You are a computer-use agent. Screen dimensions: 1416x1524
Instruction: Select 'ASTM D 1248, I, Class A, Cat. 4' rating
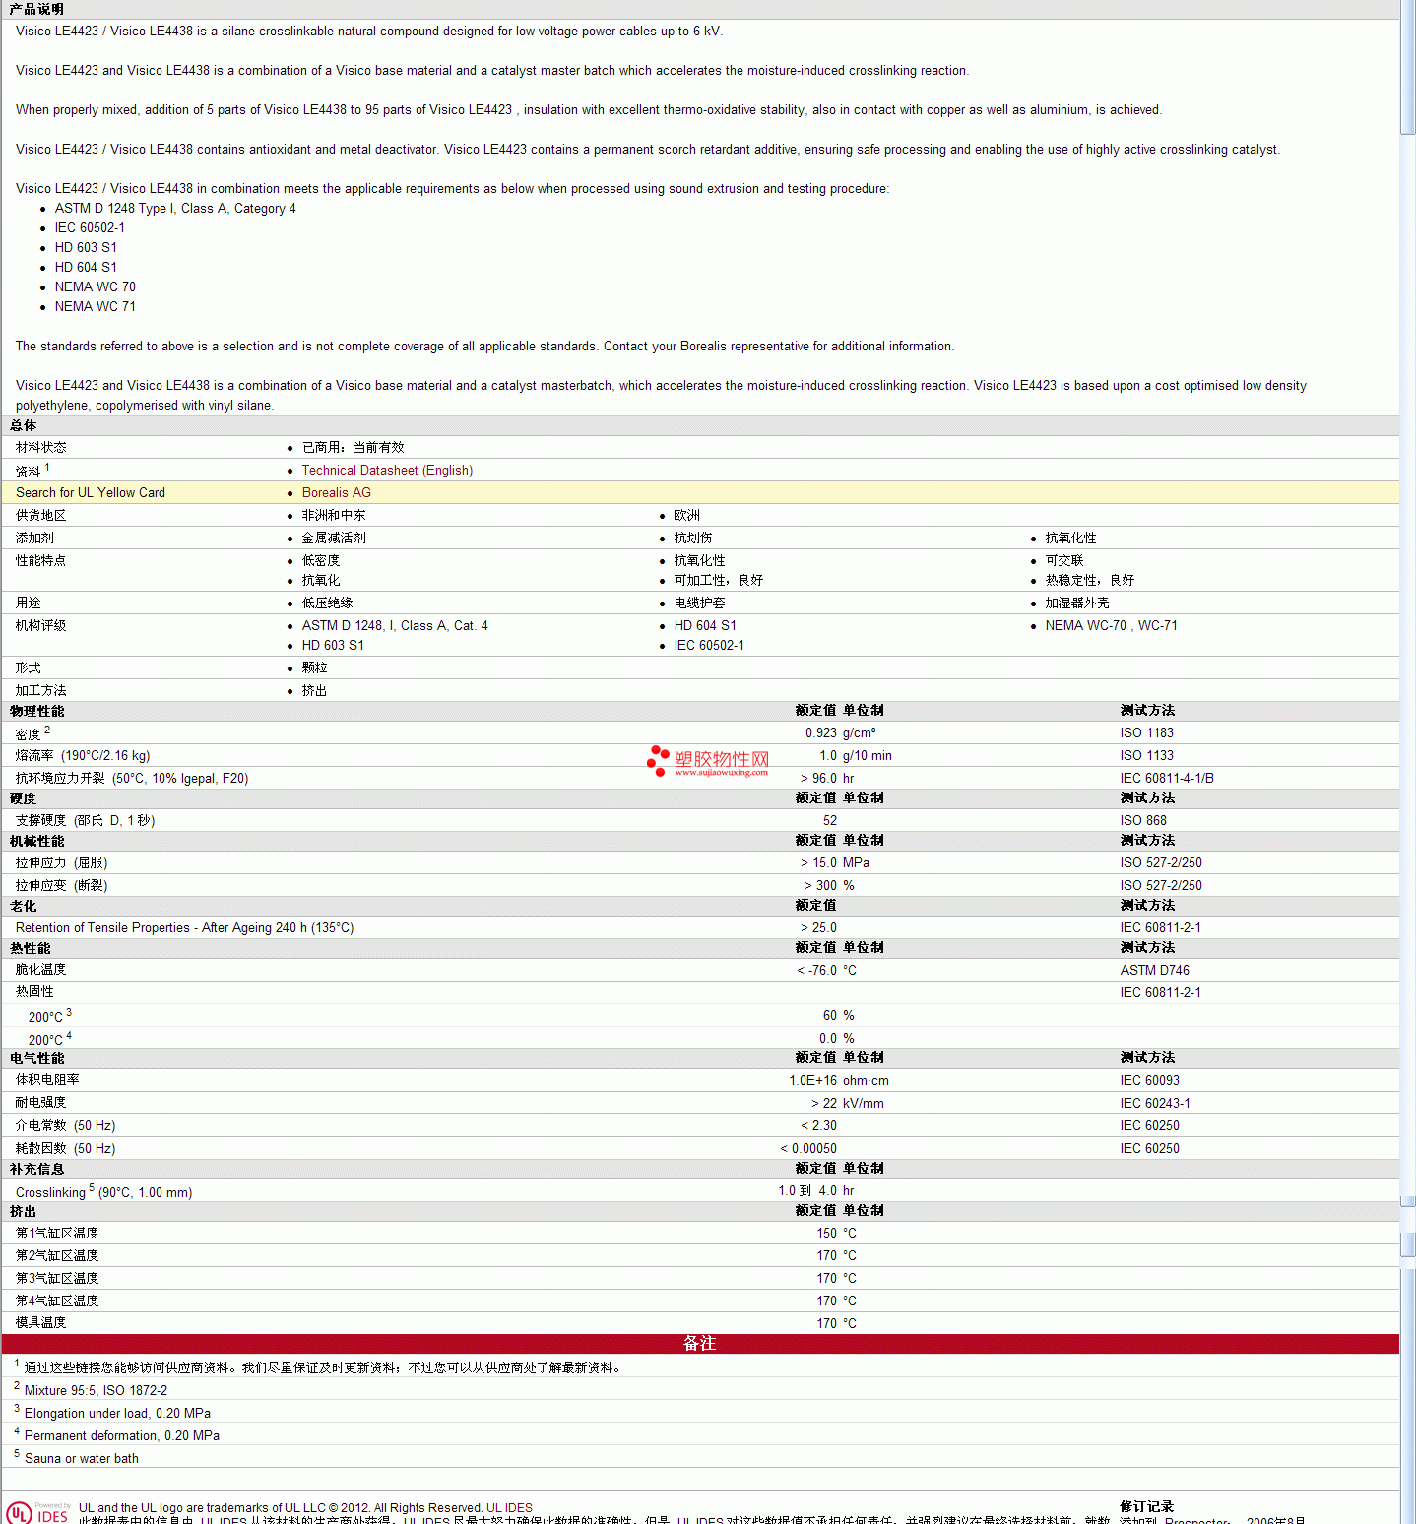395,626
